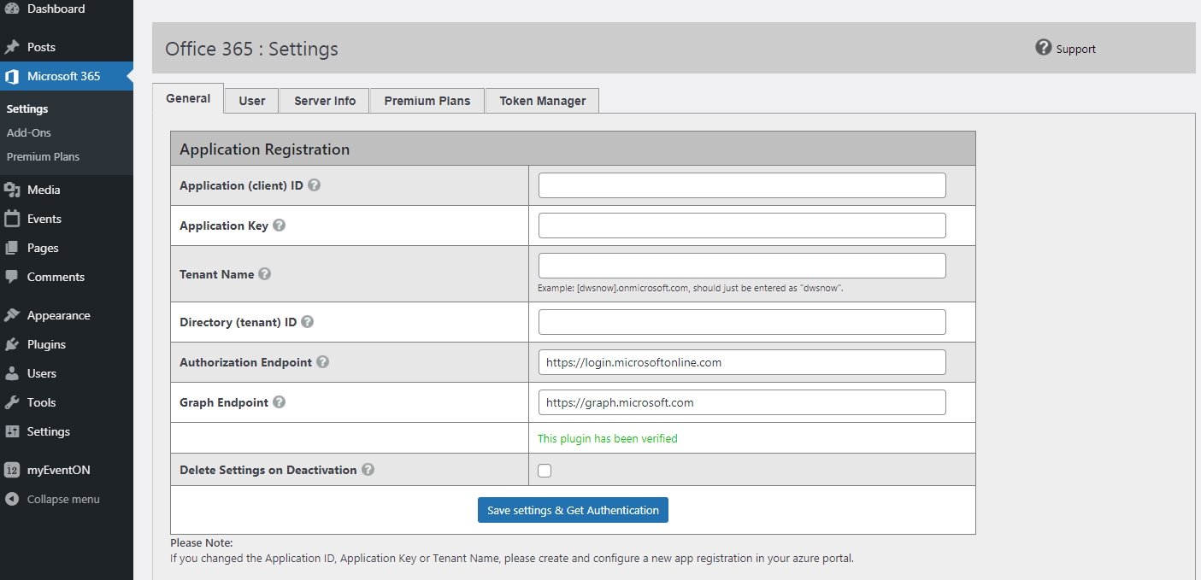
Task: Click the Events calendar icon
Action: 12,219
